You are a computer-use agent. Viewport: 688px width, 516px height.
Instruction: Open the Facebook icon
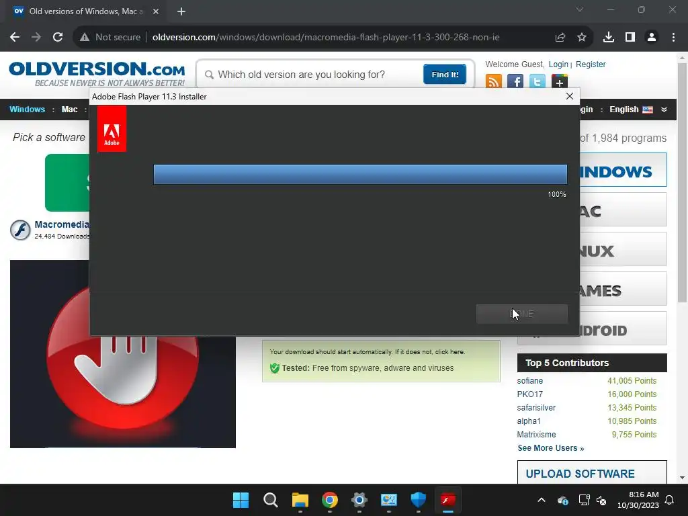(515, 81)
